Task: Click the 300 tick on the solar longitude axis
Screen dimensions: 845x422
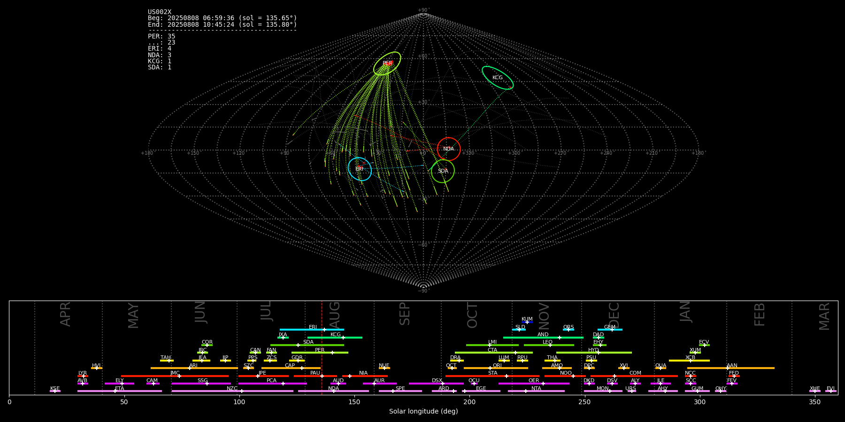Action: [x=699, y=402]
